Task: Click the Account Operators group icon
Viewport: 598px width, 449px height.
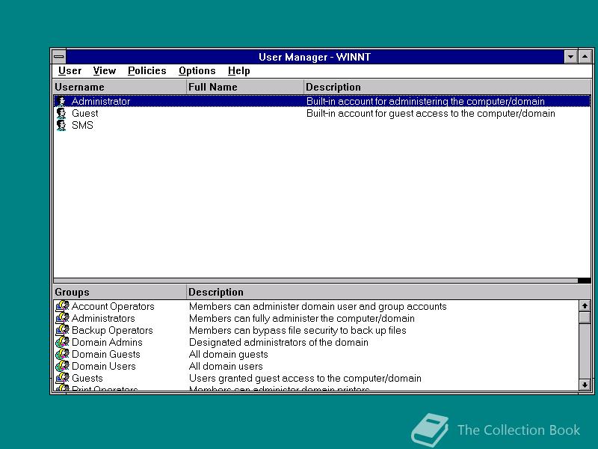Action: (x=62, y=306)
